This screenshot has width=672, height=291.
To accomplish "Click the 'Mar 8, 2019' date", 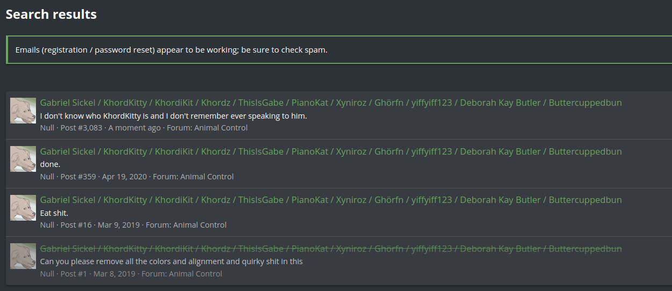I will tap(114, 274).
